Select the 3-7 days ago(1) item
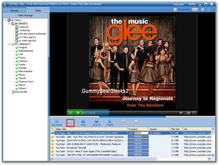Screen dimensions: 219x165 tap(27, 37)
